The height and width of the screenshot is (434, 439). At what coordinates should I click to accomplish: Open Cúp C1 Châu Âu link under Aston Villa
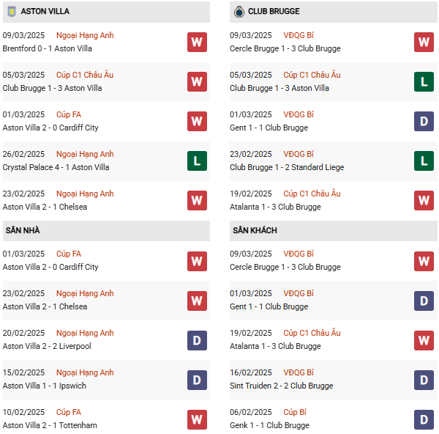coord(85,75)
